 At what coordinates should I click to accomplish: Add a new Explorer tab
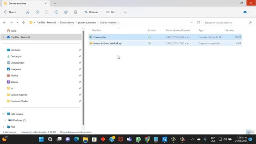coord(55,4)
